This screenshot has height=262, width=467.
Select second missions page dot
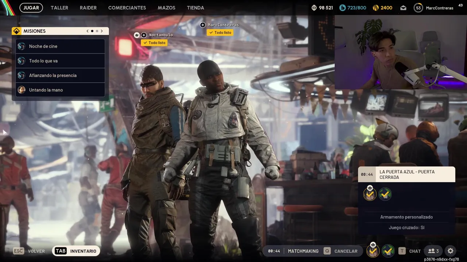pos(97,31)
